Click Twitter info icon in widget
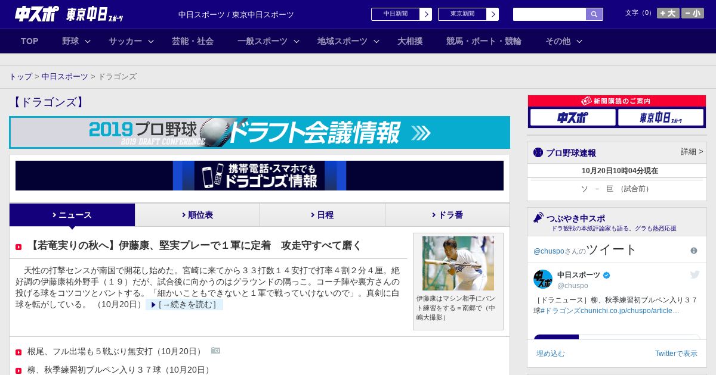 [x=694, y=251]
